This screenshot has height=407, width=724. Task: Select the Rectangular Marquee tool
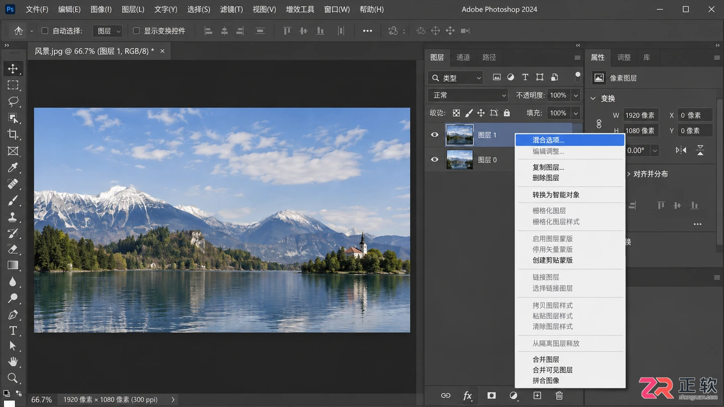13,85
